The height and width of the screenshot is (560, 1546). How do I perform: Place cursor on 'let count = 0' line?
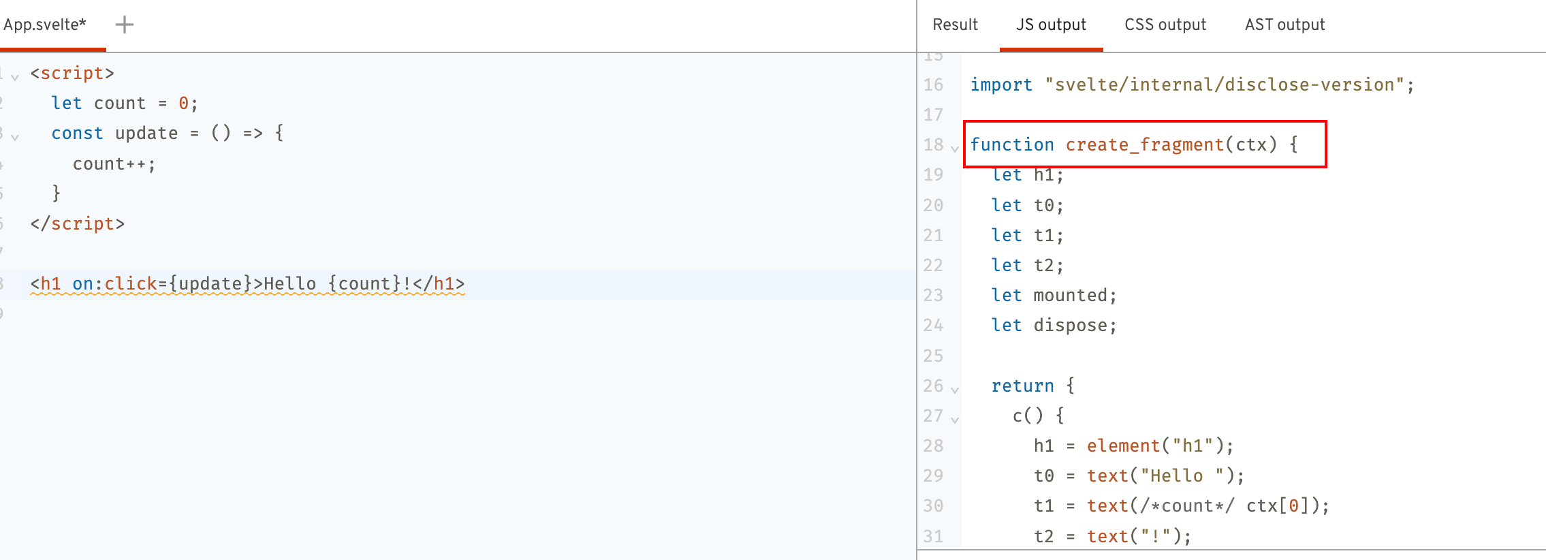(125, 104)
